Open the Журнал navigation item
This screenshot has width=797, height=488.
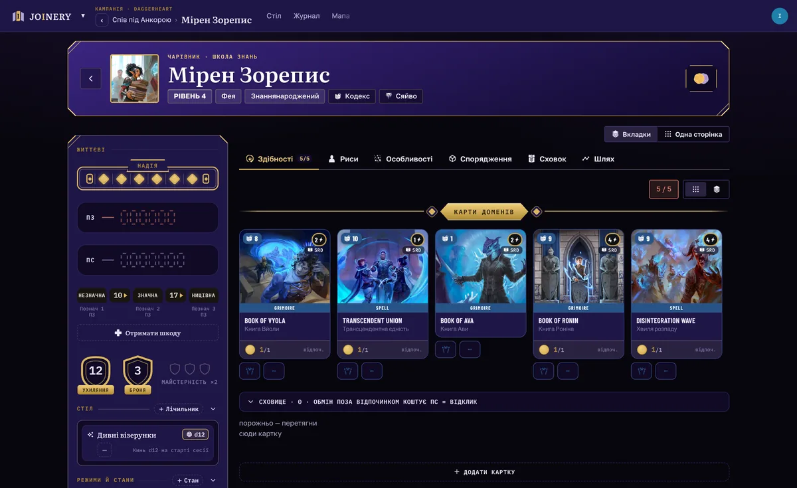coord(306,16)
